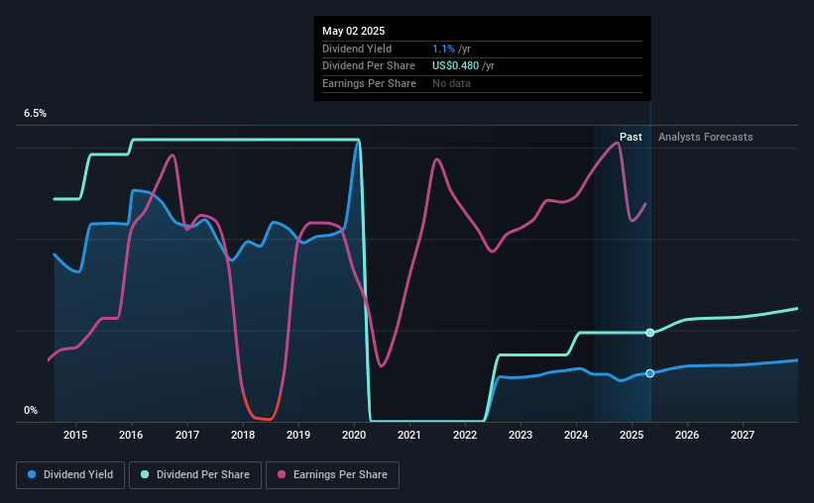Toggle the Dividend Per Share legend button
The height and width of the screenshot is (503, 814).
195,475
